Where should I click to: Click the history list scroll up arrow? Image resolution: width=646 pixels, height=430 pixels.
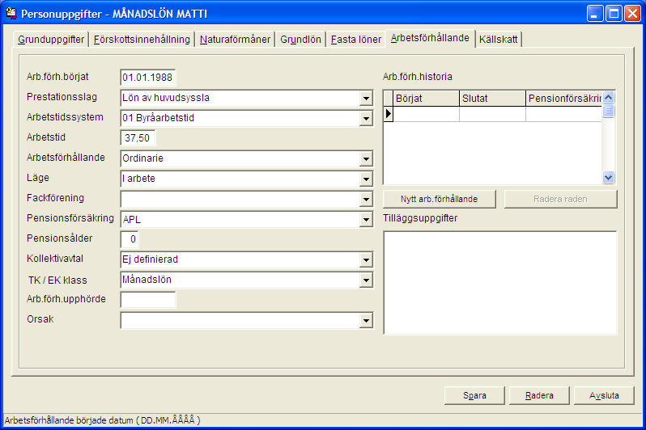(609, 98)
